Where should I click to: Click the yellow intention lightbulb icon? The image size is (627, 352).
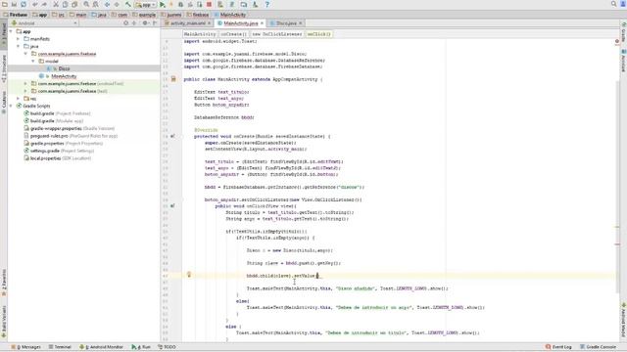click(x=189, y=275)
